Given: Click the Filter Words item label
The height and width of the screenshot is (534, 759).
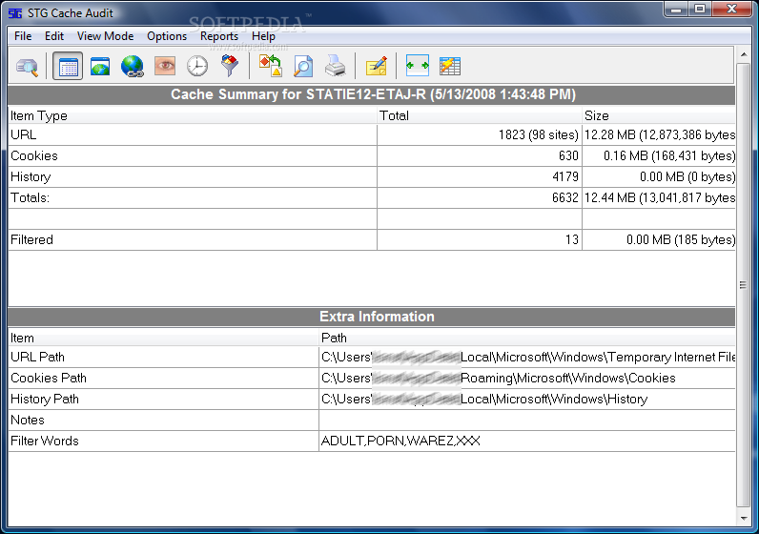Looking at the screenshot, I should coord(45,442).
